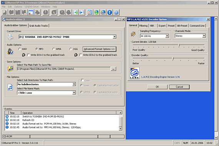Image resolution: width=219 pixels, height=146 pixels.
Task: Open the Current Drive TOSHIBA dropdown
Action: pyautogui.click(x=114, y=37)
